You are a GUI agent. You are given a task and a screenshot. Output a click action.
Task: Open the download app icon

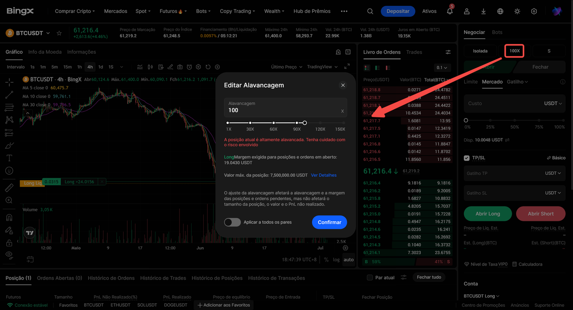(483, 11)
